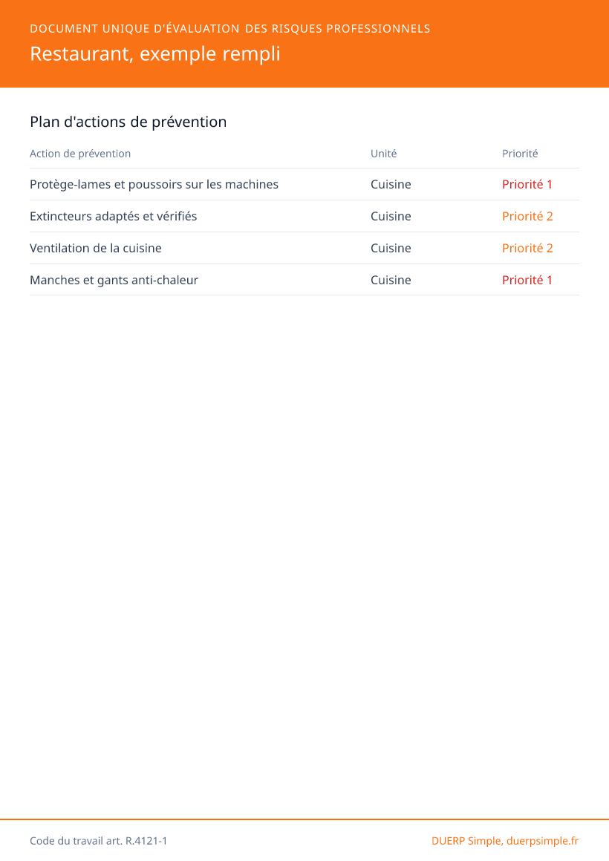
Task: Click the 'Priorité' column header
Action: pos(520,154)
